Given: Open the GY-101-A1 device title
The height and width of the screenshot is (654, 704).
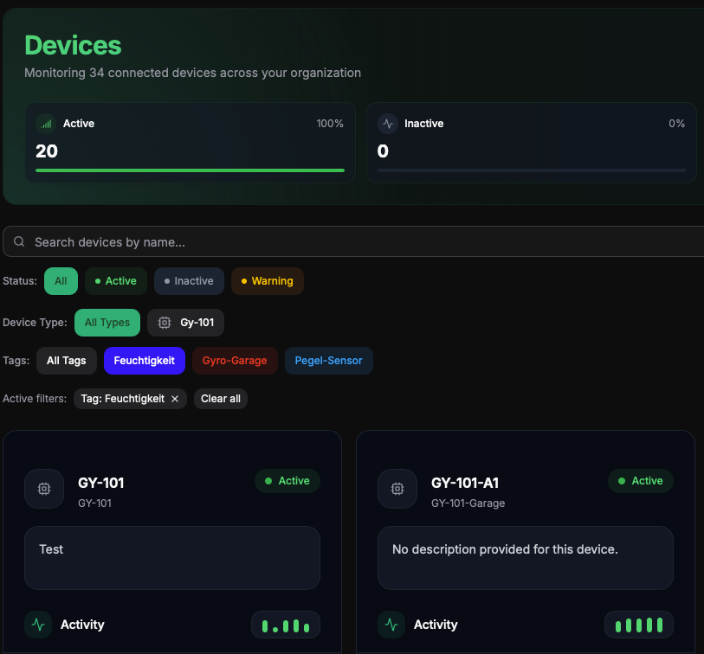Looking at the screenshot, I should (465, 483).
